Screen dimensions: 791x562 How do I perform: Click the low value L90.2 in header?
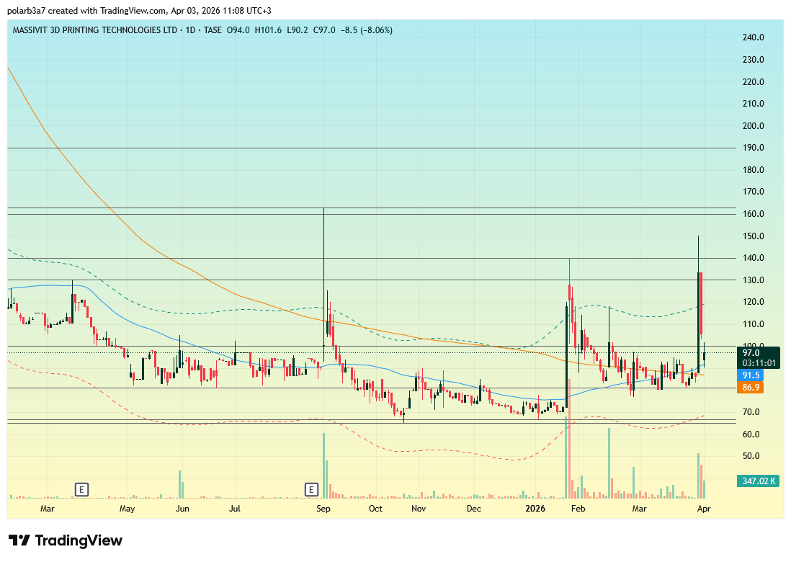297,30
